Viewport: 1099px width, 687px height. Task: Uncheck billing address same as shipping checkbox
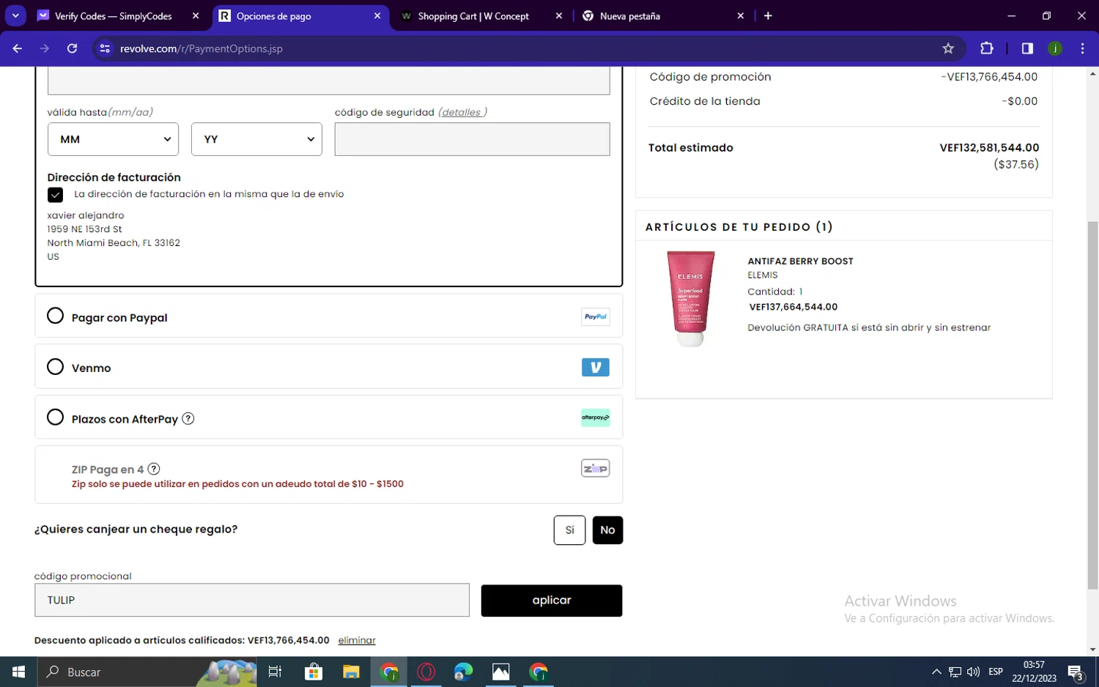pyautogui.click(x=55, y=195)
